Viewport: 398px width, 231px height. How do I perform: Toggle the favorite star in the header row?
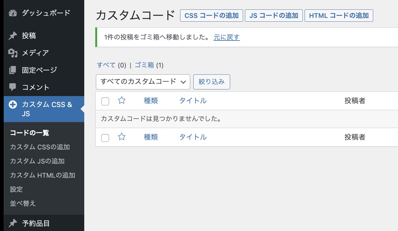[x=121, y=100]
